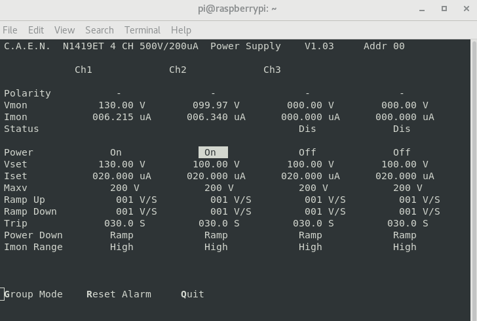The width and height of the screenshot is (477, 321).
Task: Select Ch1 Imon Range High value
Action: (122, 247)
